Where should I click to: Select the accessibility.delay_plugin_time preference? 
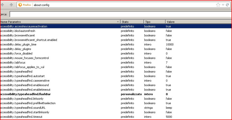point(116,44)
